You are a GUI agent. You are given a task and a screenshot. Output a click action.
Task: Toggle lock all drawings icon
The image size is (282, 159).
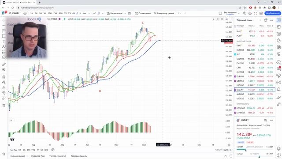pyautogui.click(x=4, y=87)
